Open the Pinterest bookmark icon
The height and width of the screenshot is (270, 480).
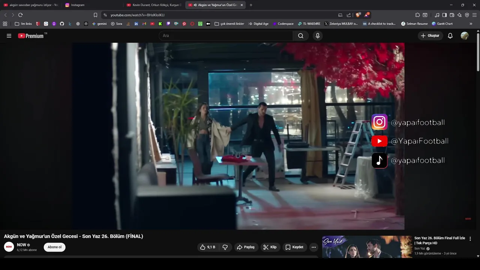pyautogui.click(x=184, y=24)
